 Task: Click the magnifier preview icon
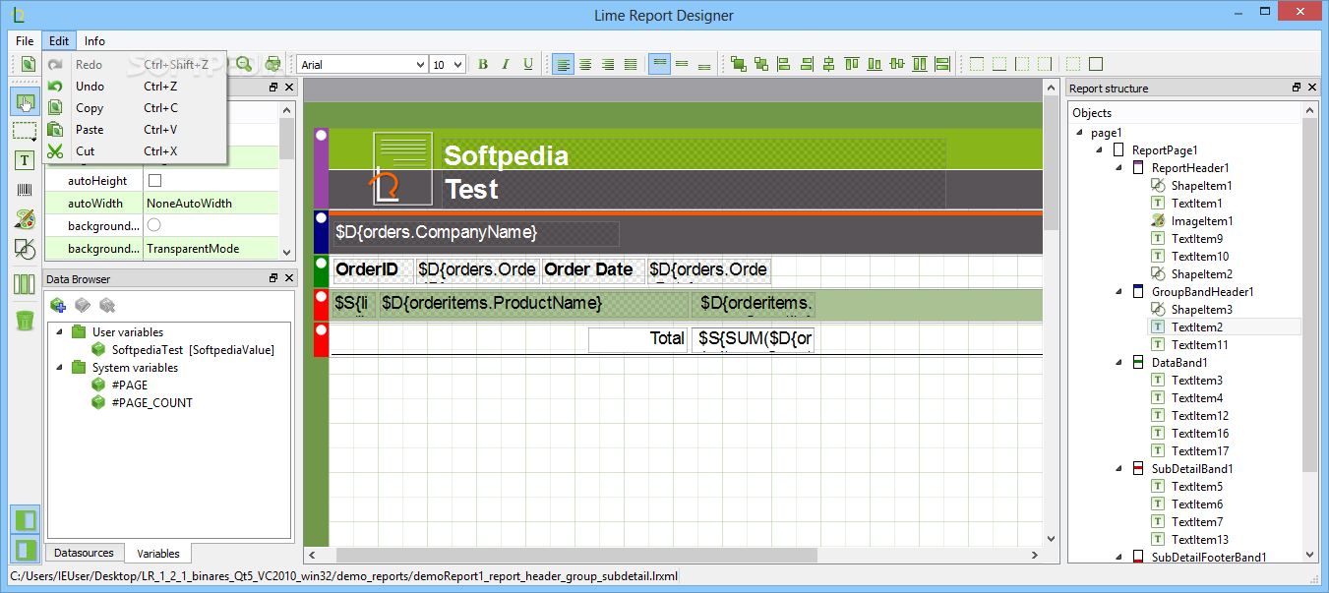pos(243,64)
